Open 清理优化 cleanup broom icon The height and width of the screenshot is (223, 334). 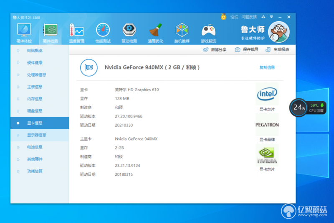coord(155,33)
